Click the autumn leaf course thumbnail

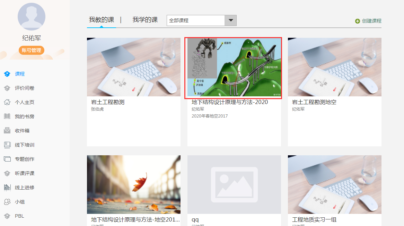coord(133,184)
